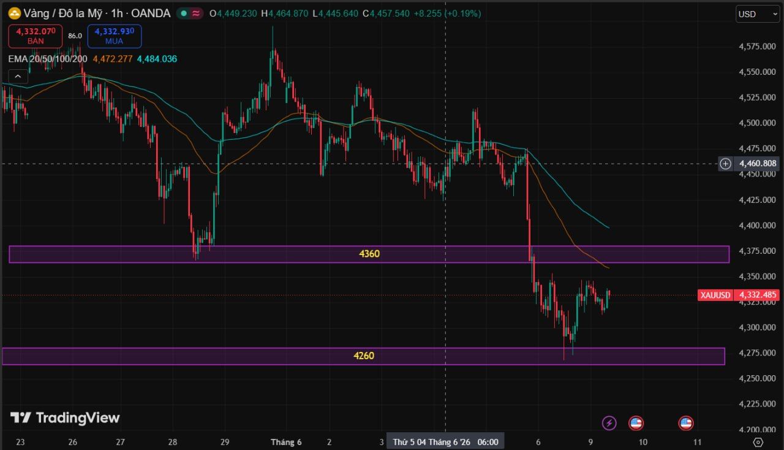
Task: Click date label 28 on time axis
Action: click(173, 442)
